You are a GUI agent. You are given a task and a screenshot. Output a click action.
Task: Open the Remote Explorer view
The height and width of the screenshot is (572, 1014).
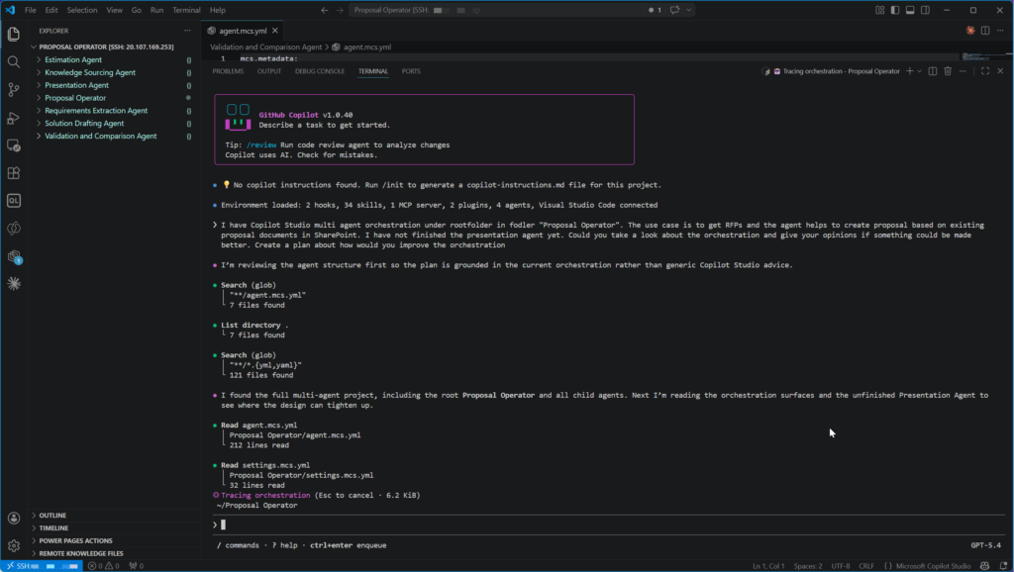(14, 145)
